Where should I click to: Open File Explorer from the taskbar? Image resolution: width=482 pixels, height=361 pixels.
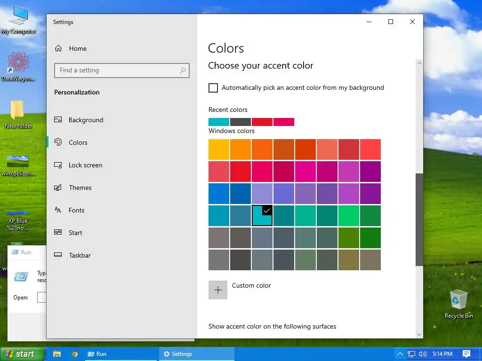(x=57, y=354)
